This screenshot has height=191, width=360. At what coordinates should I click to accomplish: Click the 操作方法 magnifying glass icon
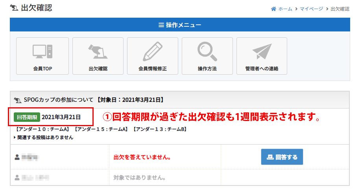207,51
